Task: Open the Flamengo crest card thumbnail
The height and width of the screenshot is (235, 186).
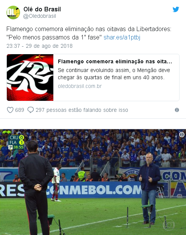Action: (30, 77)
